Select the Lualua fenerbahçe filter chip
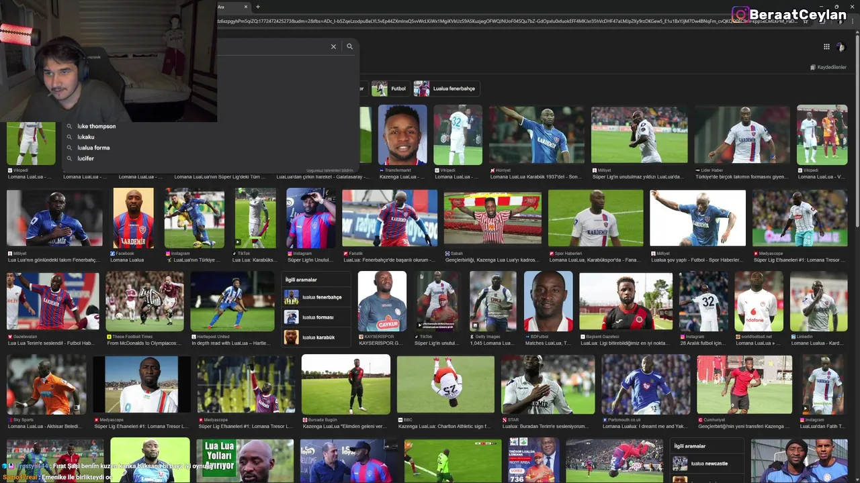860x483 pixels. click(x=446, y=89)
